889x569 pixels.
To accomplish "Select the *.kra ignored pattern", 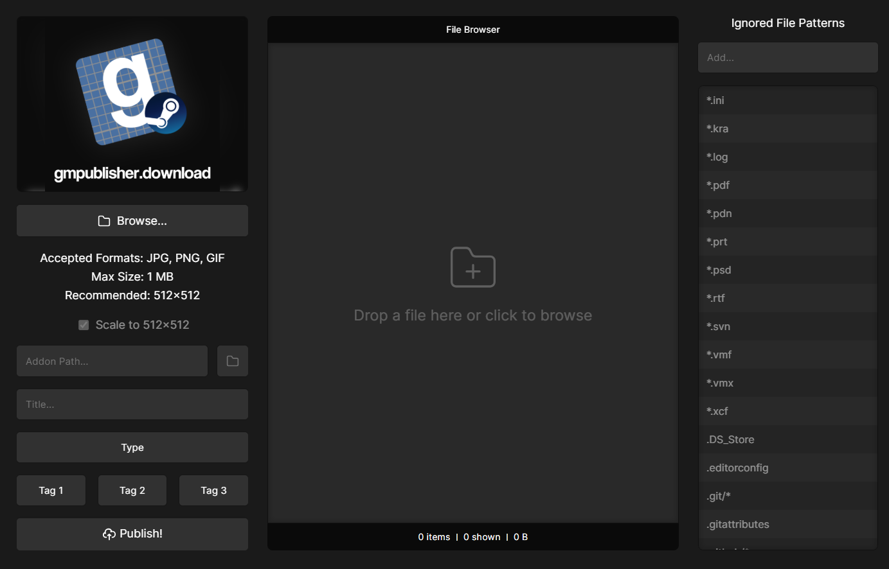I will 788,128.
